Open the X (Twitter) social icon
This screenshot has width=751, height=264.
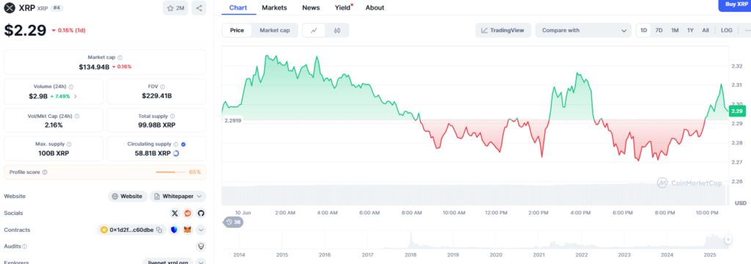click(175, 213)
